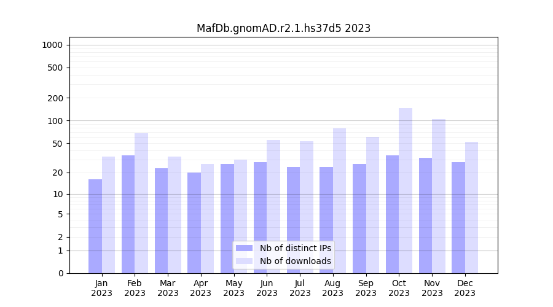Click the October 2023 downloads bar
Viewport: 553px width, 307px height.
[x=406, y=190]
